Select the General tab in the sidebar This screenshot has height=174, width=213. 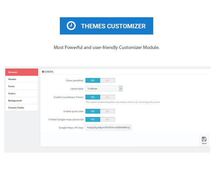pyautogui.click(x=21, y=72)
